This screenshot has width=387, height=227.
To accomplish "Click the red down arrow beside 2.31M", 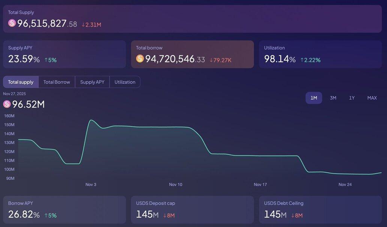I will tap(83, 25).
